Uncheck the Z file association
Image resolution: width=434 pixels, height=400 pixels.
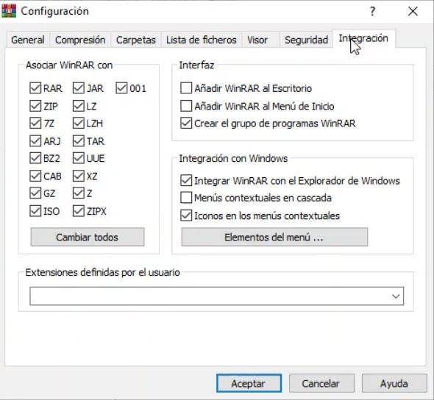[78, 193]
